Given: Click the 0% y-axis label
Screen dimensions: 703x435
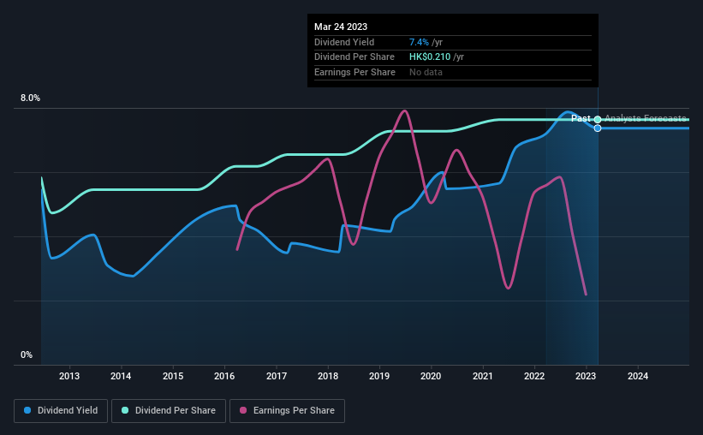Looking at the screenshot, I should coord(27,355).
